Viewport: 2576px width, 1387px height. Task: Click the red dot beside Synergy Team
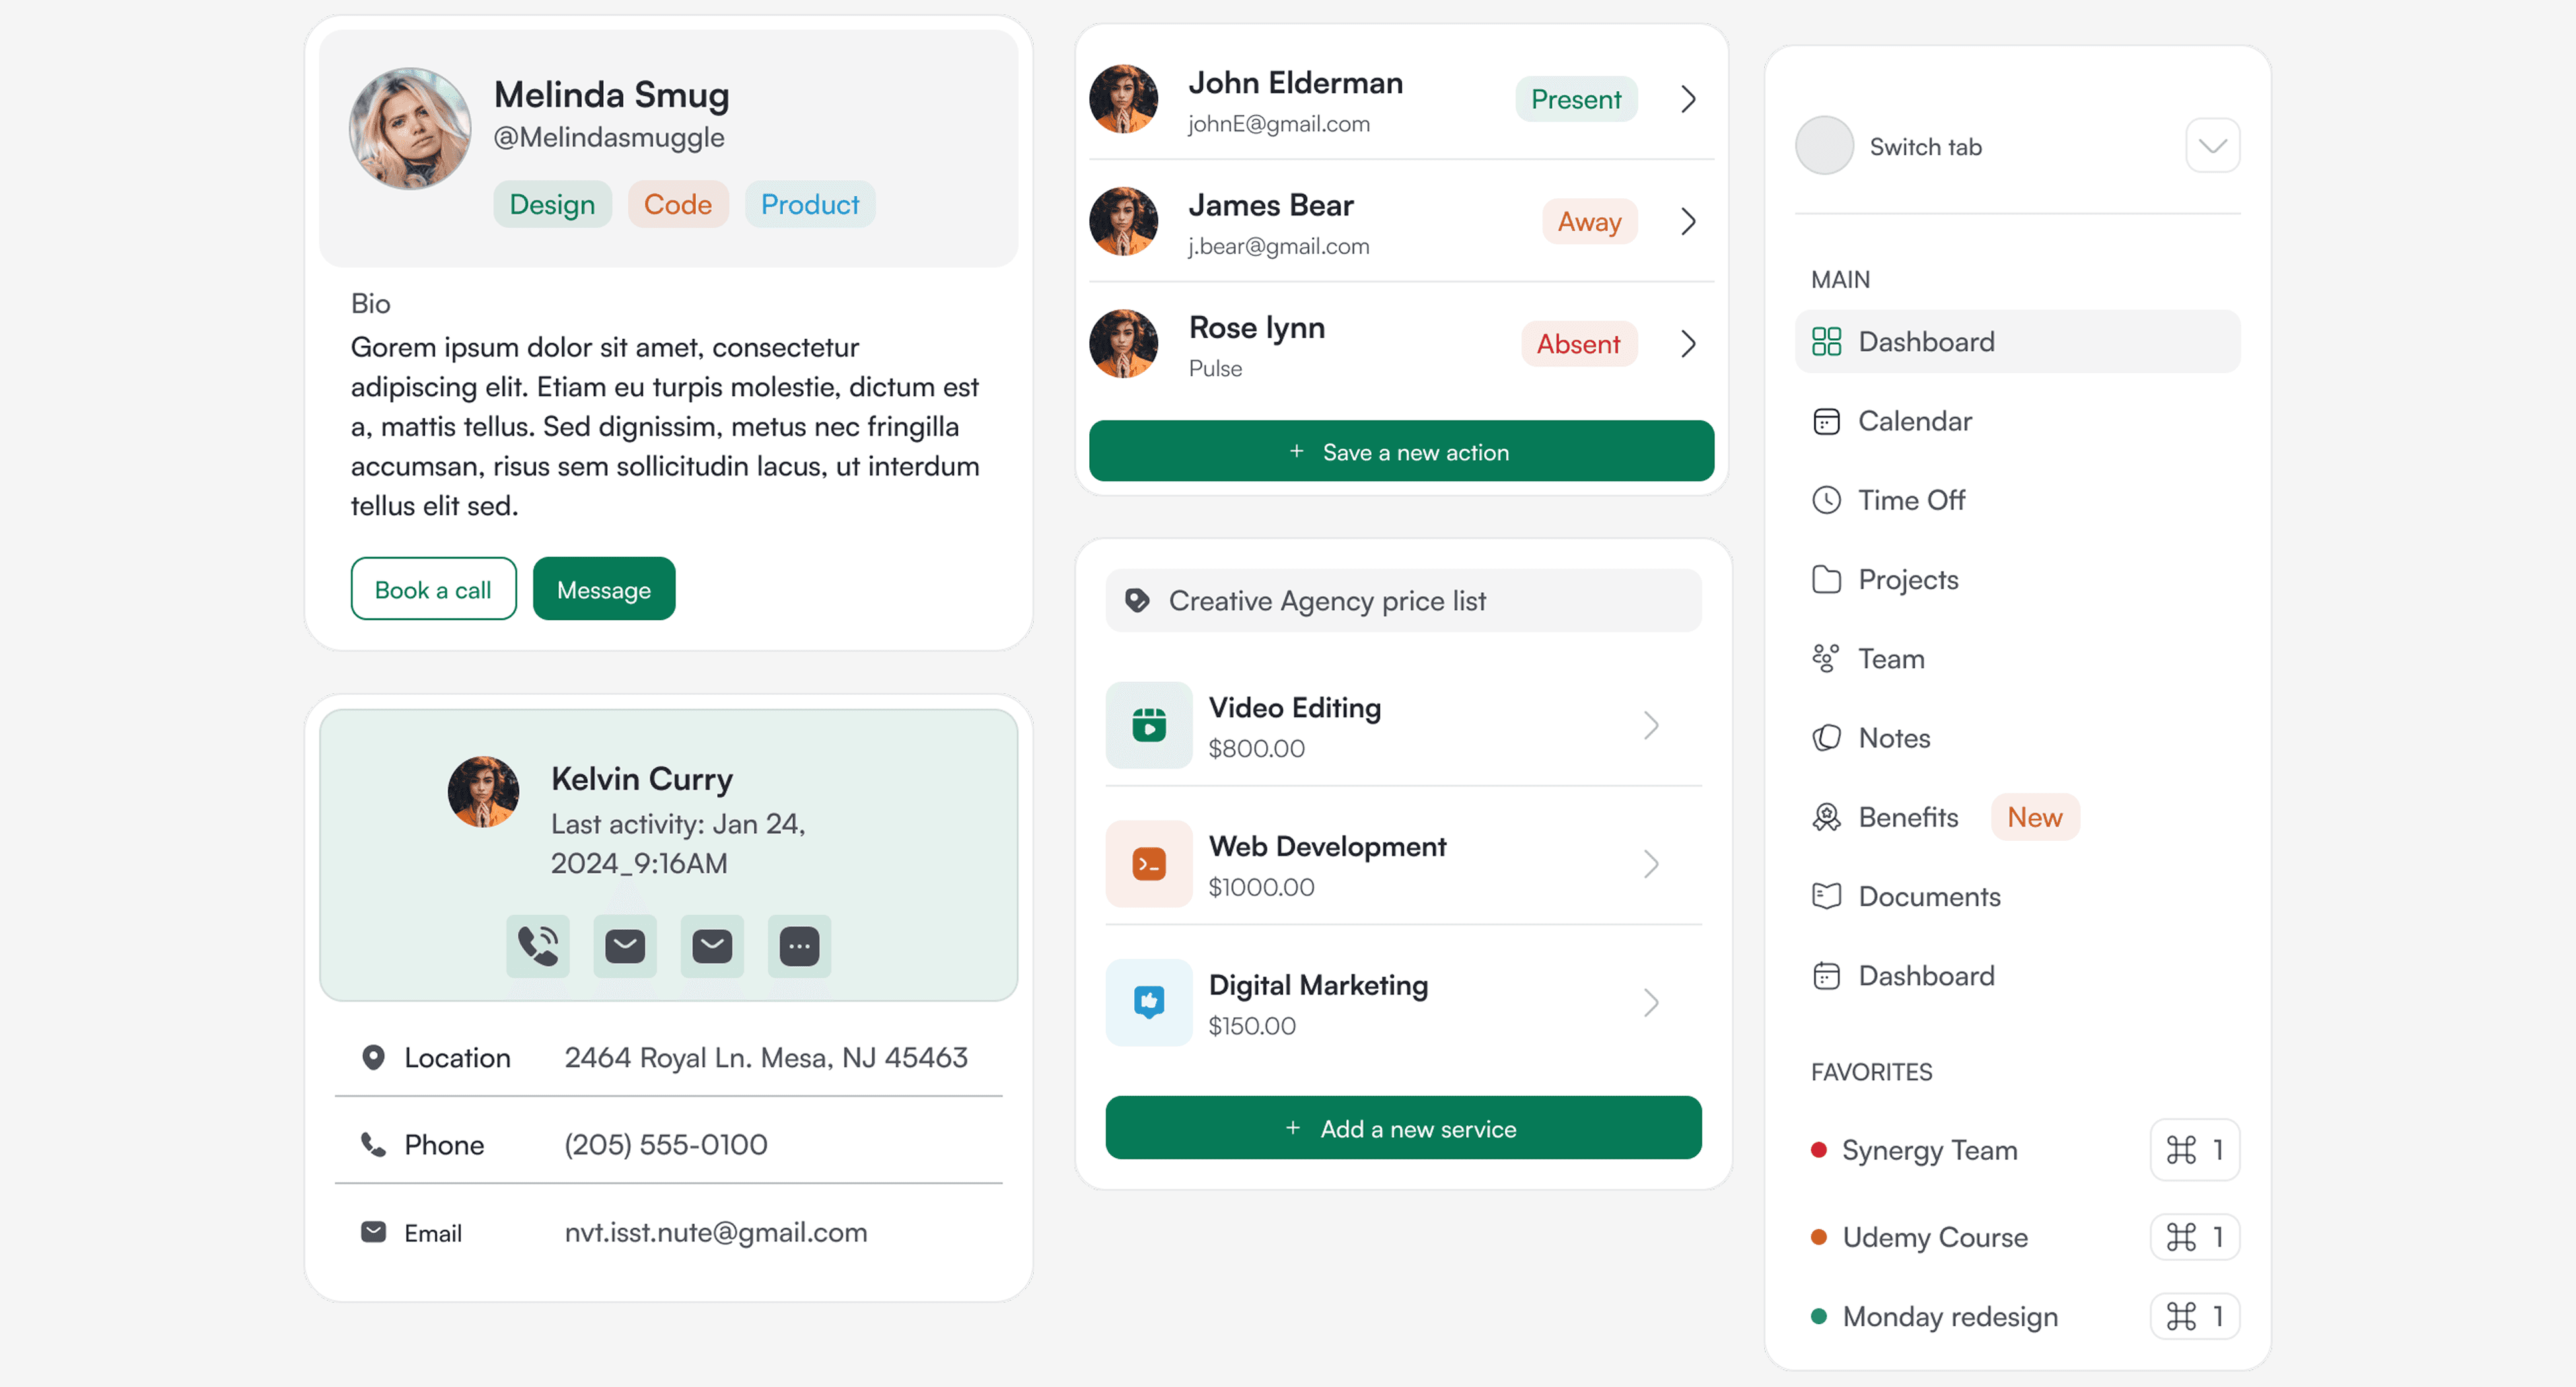point(1818,1150)
